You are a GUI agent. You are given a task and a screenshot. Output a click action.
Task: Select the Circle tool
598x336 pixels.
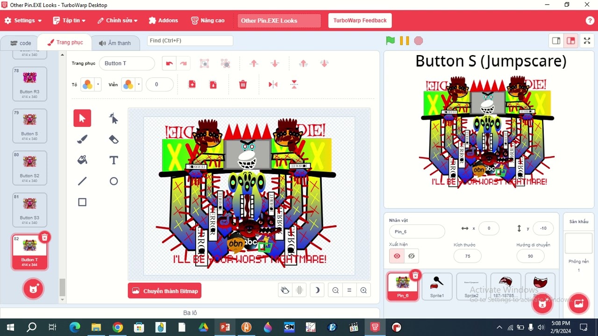[x=114, y=181]
